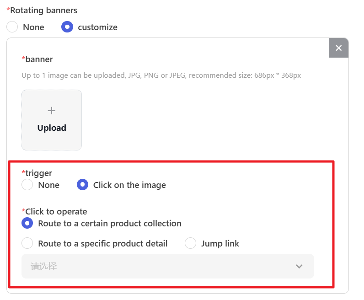This screenshot has width=364, height=300.
Task: Pick the specific product detail radio circle
Action: click(x=27, y=243)
